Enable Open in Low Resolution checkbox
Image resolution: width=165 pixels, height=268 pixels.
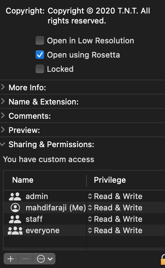(x=40, y=41)
